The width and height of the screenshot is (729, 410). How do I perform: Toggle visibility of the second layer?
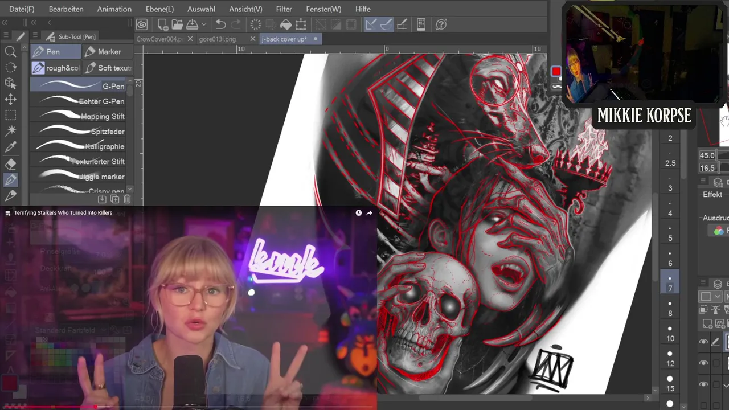[703, 363]
